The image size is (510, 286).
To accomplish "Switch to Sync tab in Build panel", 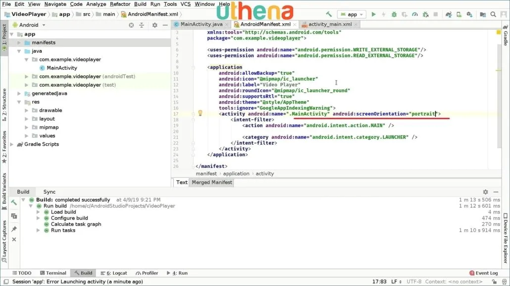I will (x=50, y=192).
